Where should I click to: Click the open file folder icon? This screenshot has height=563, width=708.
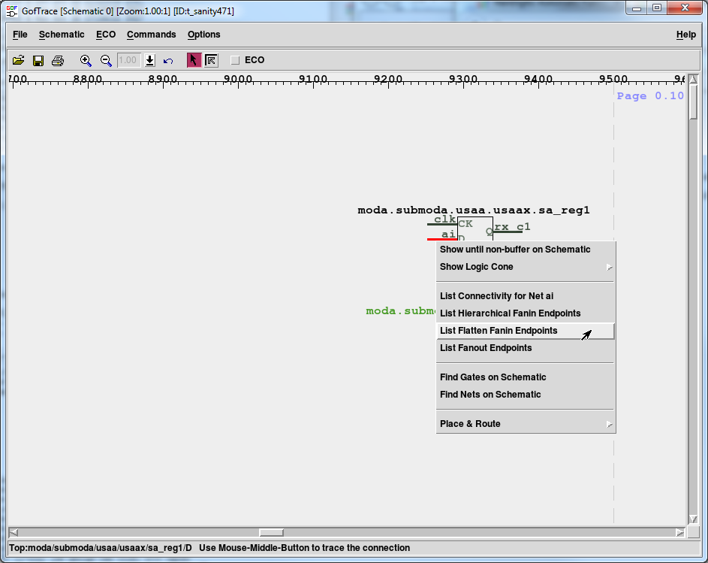pyautogui.click(x=18, y=60)
